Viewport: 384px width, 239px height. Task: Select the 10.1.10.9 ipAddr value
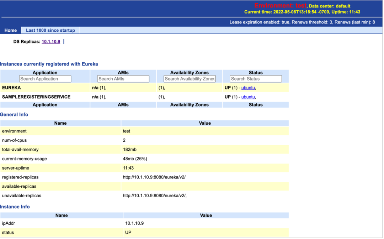pyautogui.click(x=134, y=224)
